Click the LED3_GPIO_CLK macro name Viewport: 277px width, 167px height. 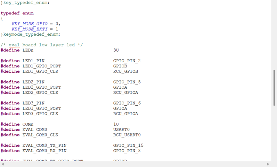40,114
